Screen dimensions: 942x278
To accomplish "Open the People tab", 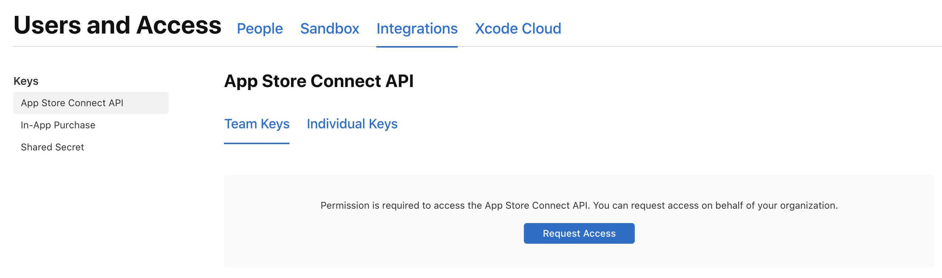I will [260, 29].
